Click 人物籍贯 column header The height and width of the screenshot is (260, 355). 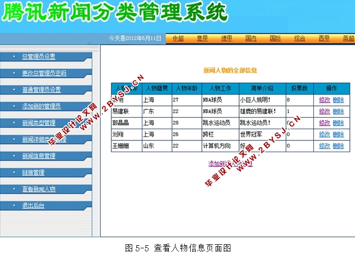tap(157, 89)
